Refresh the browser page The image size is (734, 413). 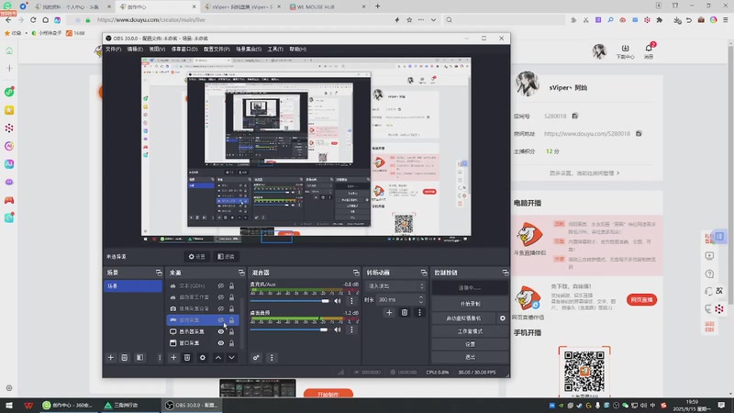pyautogui.click(x=33, y=19)
